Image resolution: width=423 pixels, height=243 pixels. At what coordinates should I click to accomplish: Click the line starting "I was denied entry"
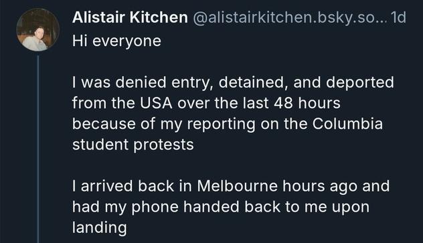(233, 82)
